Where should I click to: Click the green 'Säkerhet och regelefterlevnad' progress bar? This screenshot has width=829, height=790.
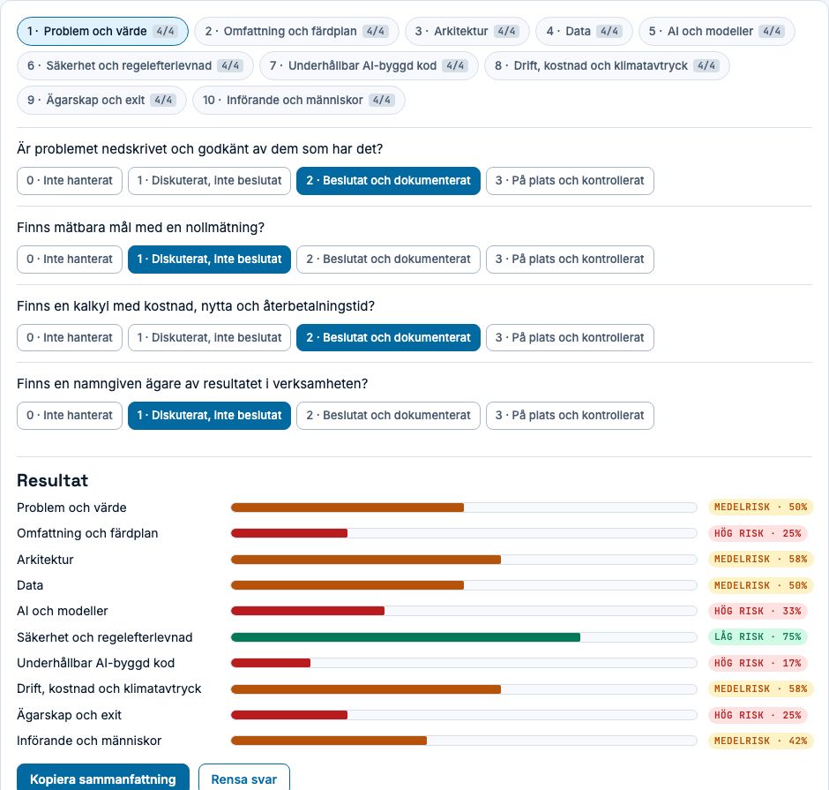click(x=464, y=637)
